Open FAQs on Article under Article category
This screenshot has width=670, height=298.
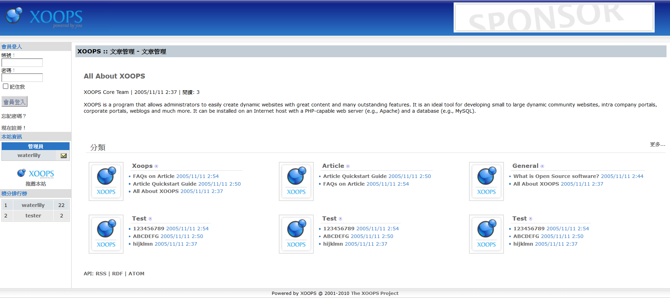pyautogui.click(x=344, y=184)
